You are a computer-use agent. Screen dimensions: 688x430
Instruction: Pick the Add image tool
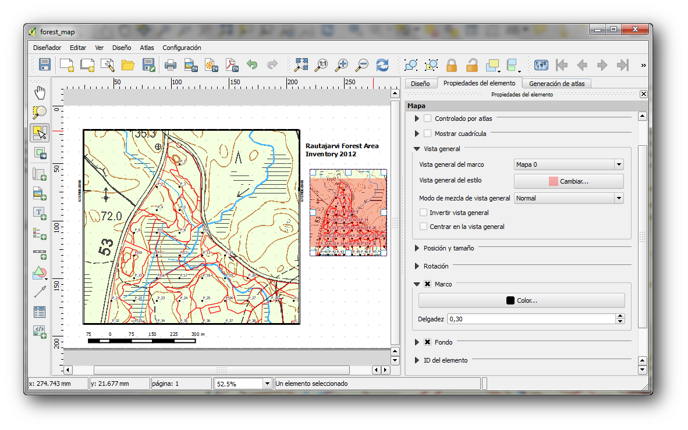click(x=40, y=193)
